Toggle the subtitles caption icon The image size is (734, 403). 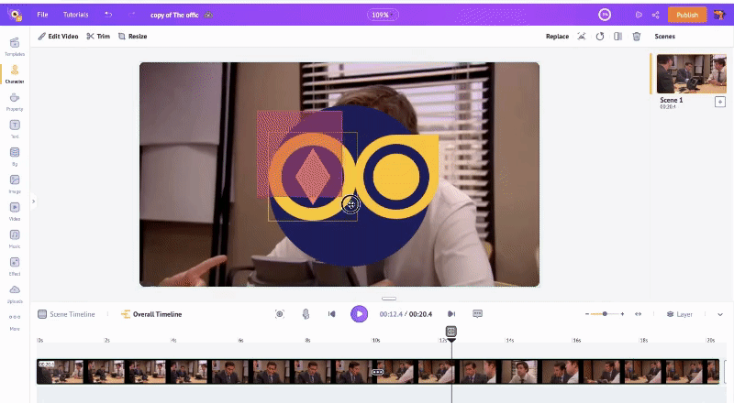pyautogui.click(x=477, y=314)
